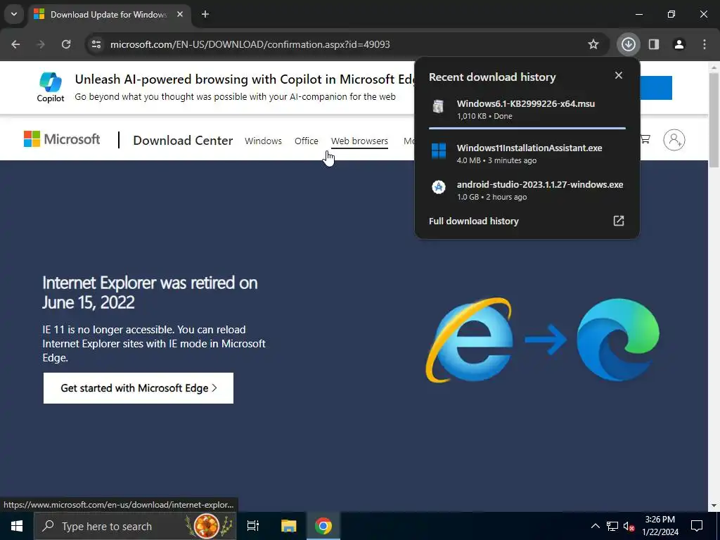Click the msu file icon in downloads
This screenshot has height=540, width=720.
pyautogui.click(x=438, y=106)
